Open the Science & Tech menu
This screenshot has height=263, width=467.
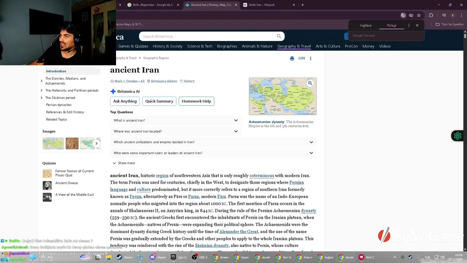pyautogui.click(x=200, y=46)
